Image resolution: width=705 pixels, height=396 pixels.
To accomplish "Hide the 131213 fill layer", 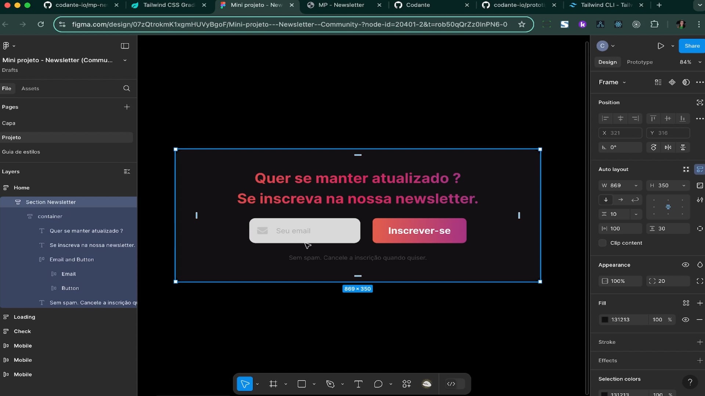I will pos(685,320).
